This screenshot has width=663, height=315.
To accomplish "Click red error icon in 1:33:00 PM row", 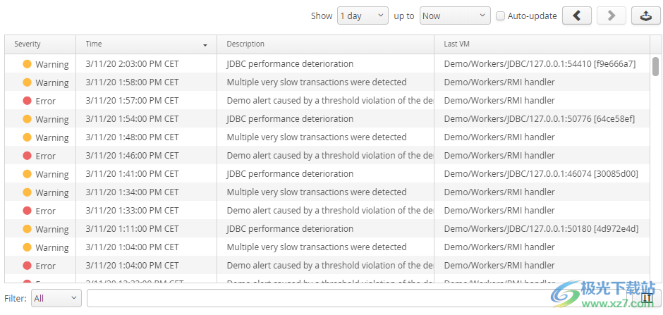I will (x=27, y=211).
